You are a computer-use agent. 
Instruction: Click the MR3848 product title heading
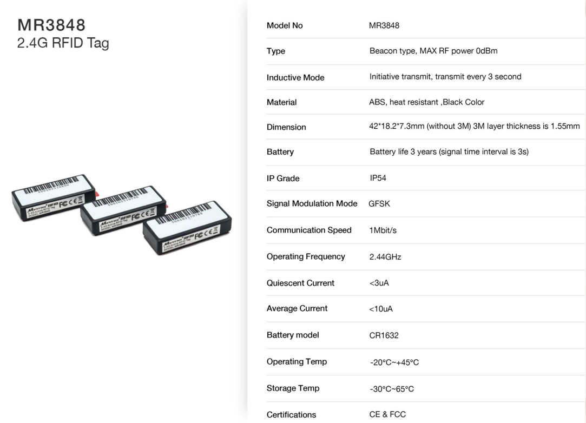click(51, 25)
